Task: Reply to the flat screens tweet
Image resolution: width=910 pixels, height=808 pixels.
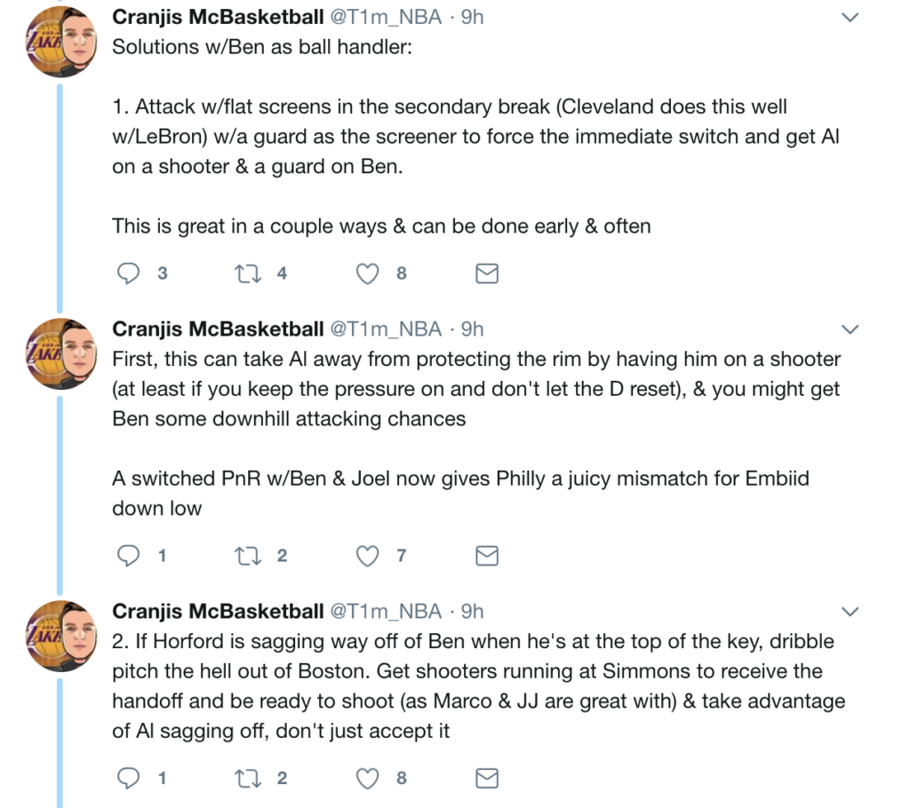Action: click(130, 273)
